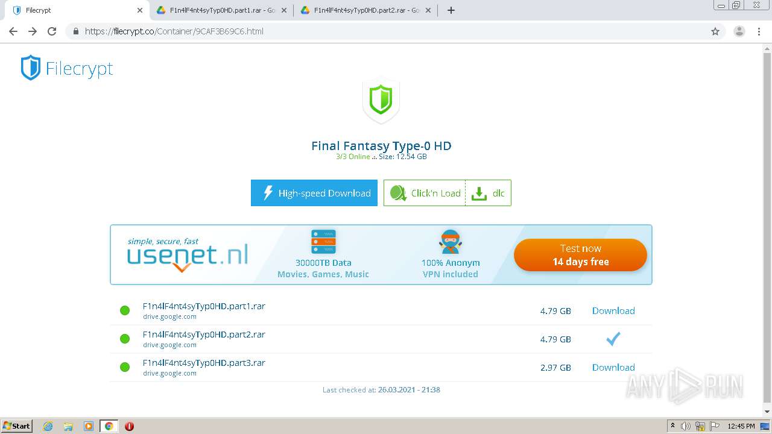Screen dimensions: 772x434
Task: Click the lightning bolt High-speed icon
Action: click(x=268, y=193)
